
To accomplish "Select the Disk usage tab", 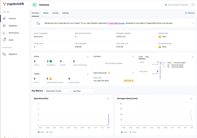I will pyautogui.click(x=147, y=57).
